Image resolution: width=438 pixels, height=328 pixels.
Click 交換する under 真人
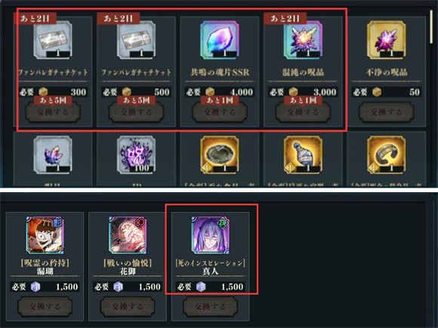pyautogui.click(x=211, y=307)
